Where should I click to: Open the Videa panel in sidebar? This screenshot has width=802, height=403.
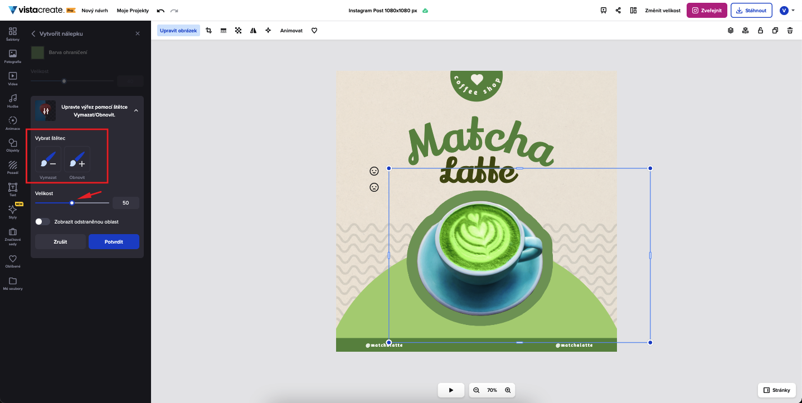point(13,78)
